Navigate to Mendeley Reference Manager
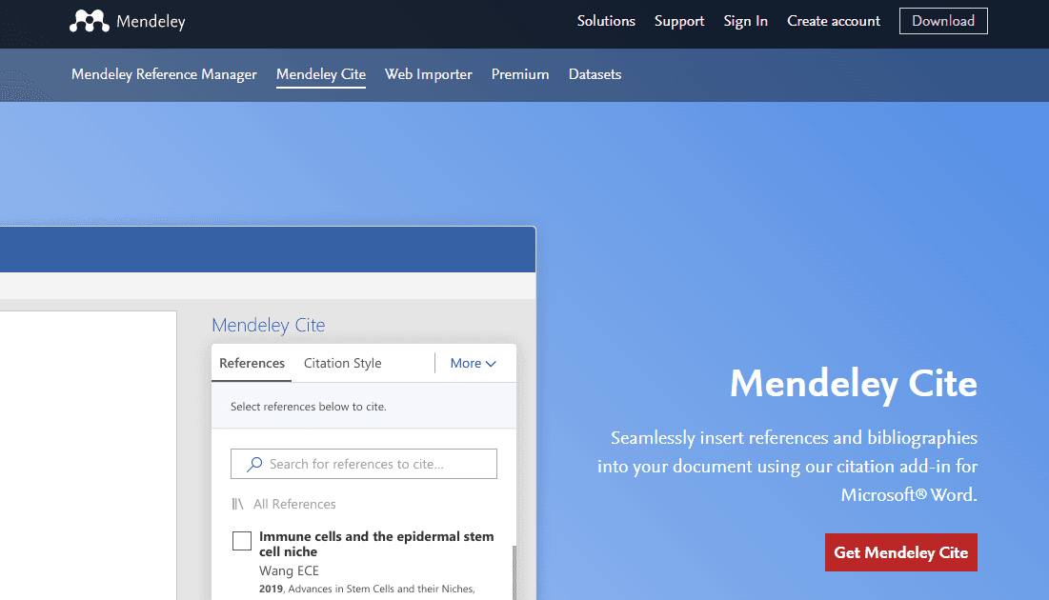The width and height of the screenshot is (1049, 600). 163,74
